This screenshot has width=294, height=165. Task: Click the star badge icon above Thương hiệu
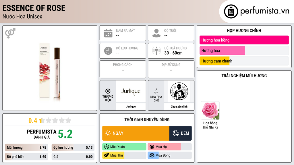[x=108, y=91]
